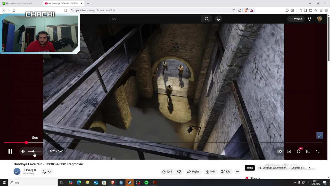Image resolution: width=330 pixels, height=186 pixels.
Task: Close the Goodbye FaZe rain tab
Action: [82, 3]
